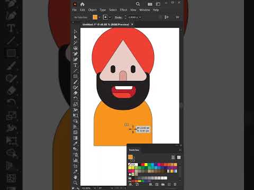This screenshot has width=254, height=190.
Task: Open stroke color dropdown in control bar
Action: 110,17
